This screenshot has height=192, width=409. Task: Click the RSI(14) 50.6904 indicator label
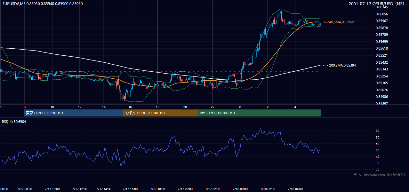pyautogui.click(x=14, y=122)
